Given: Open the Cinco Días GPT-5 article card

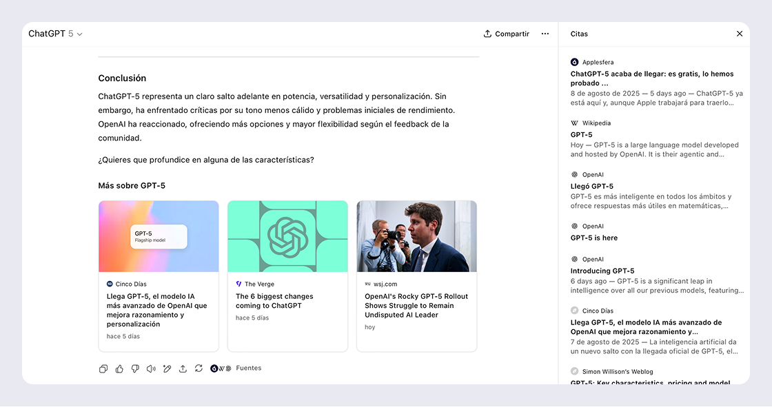Looking at the screenshot, I should (x=159, y=276).
